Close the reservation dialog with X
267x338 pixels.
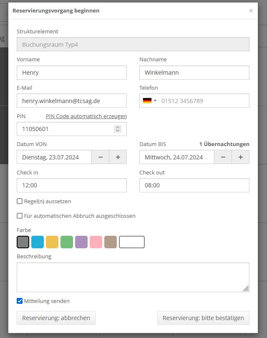click(251, 11)
